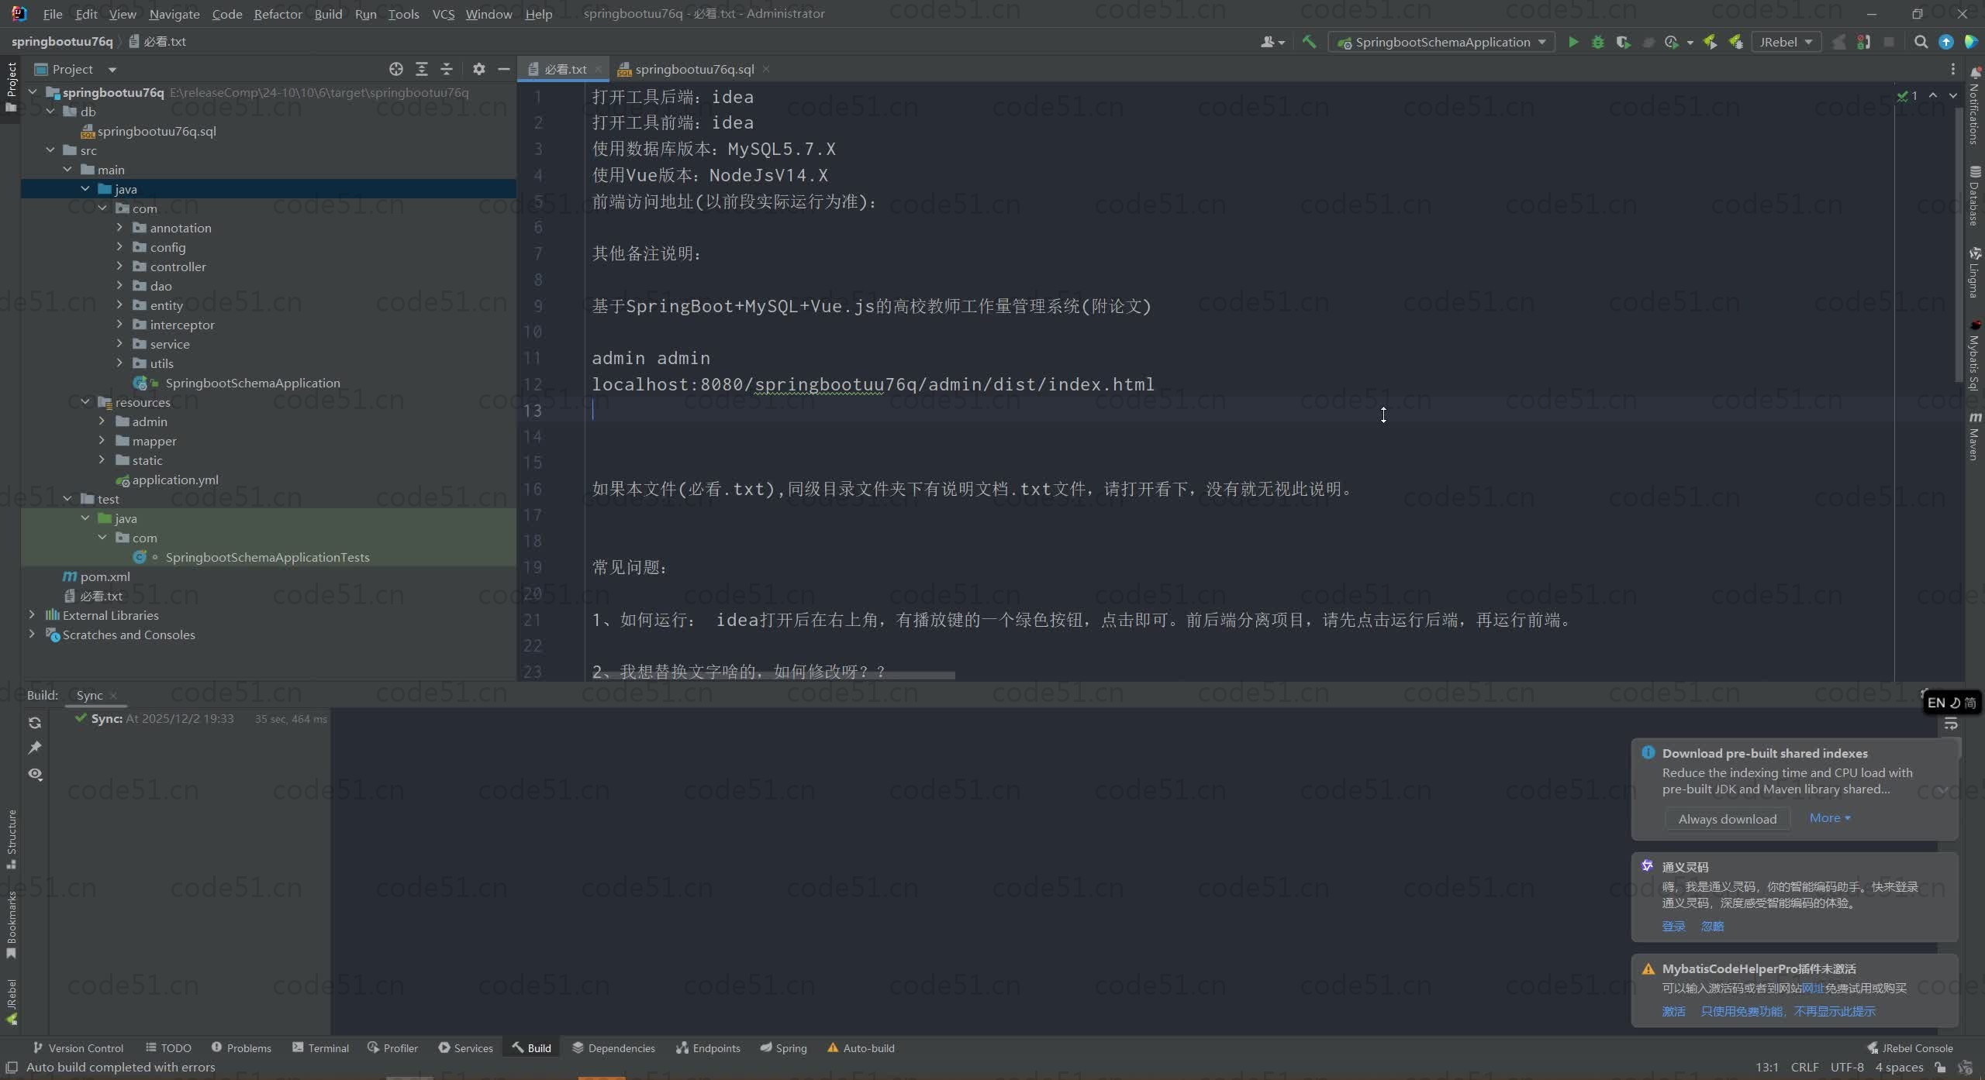
Task: Click the locate file target icon in Project panel
Action: pyautogui.click(x=395, y=69)
